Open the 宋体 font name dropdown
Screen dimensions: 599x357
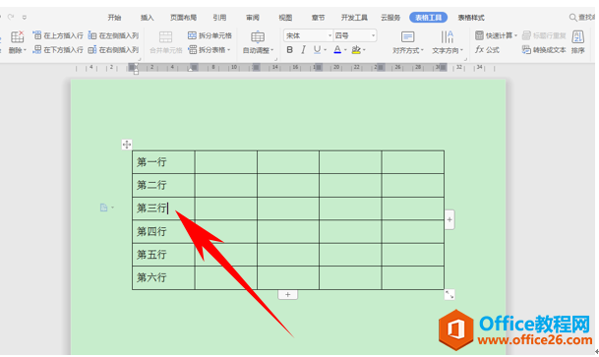pyautogui.click(x=330, y=35)
